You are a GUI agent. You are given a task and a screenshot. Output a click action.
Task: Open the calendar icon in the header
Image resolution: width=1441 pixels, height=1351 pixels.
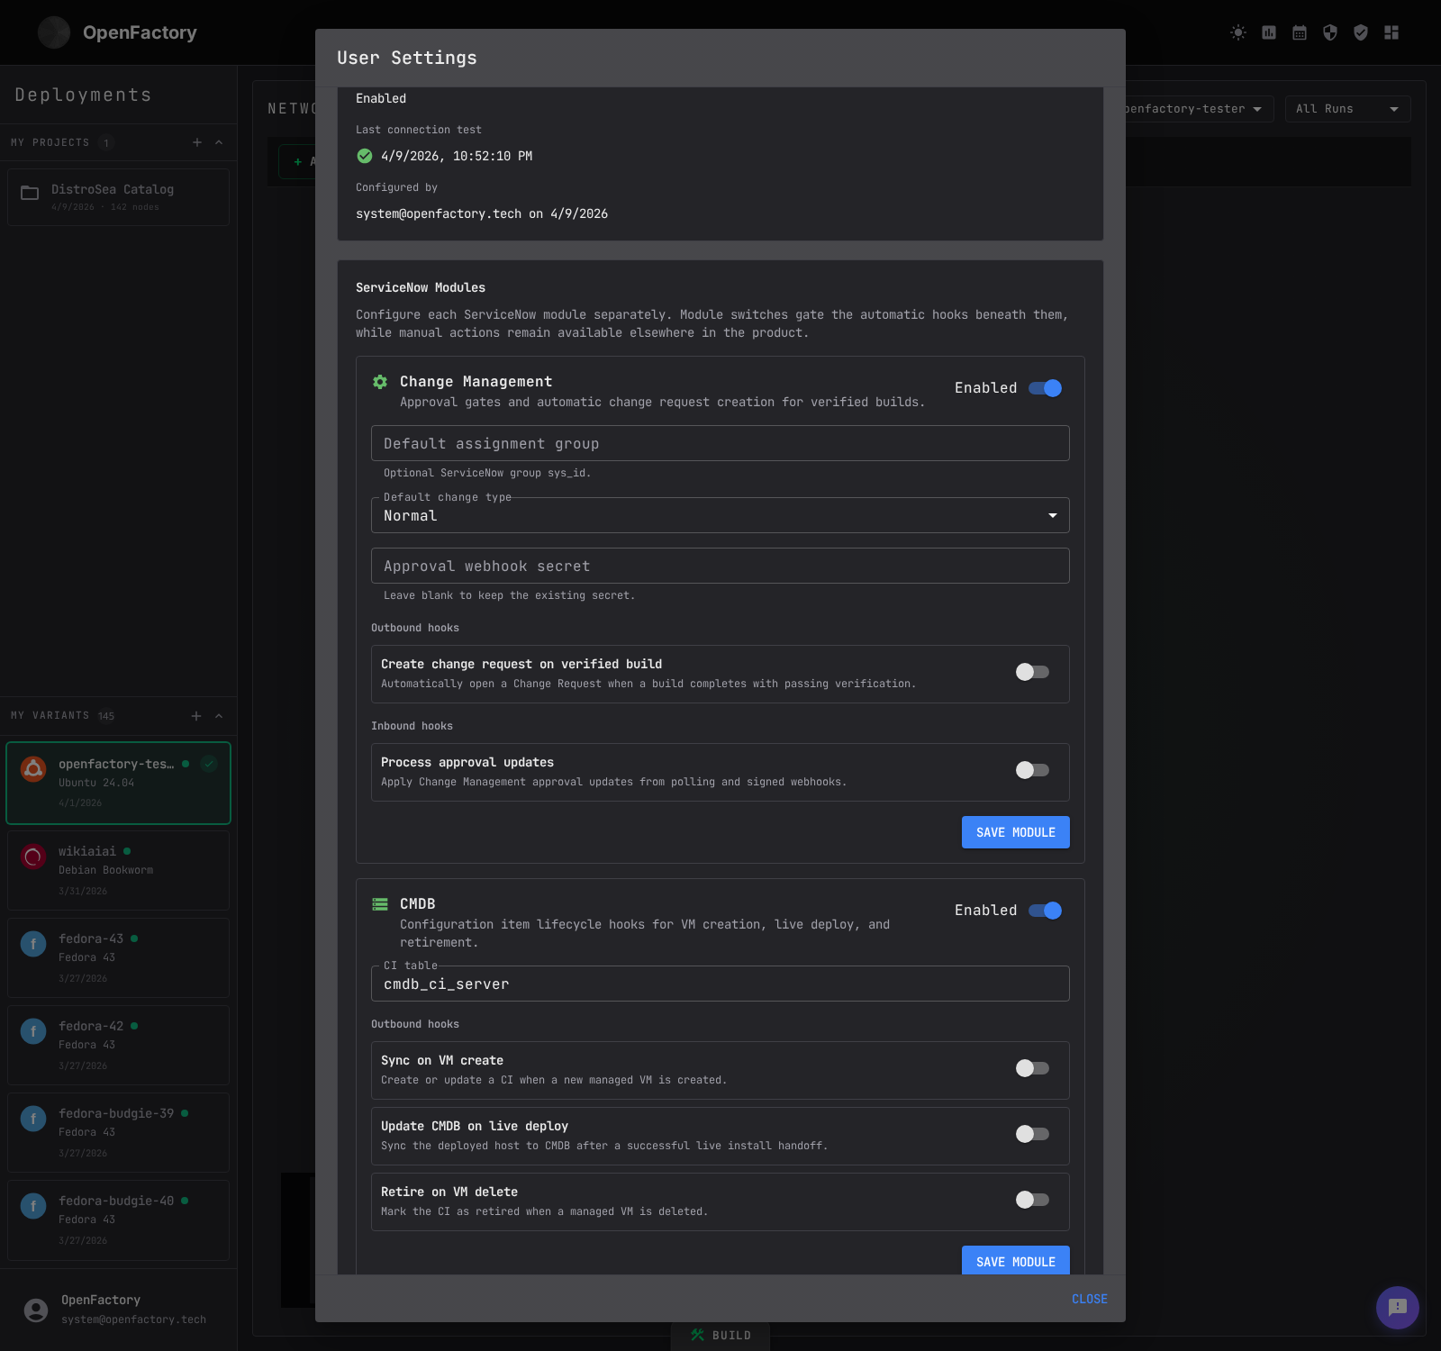click(1300, 32)
